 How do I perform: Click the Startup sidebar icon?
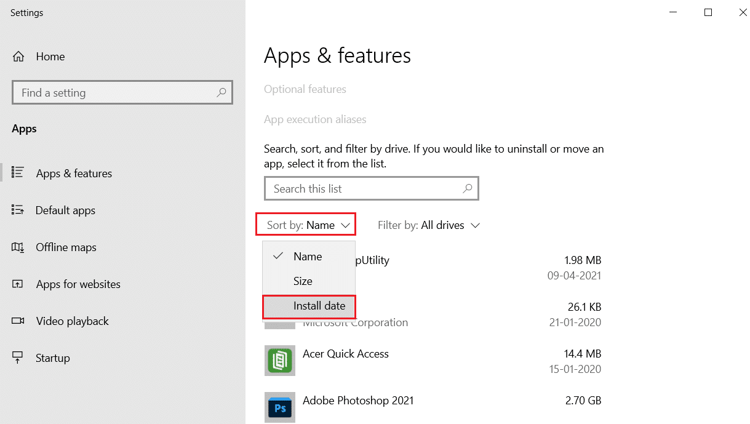(19, 358)
